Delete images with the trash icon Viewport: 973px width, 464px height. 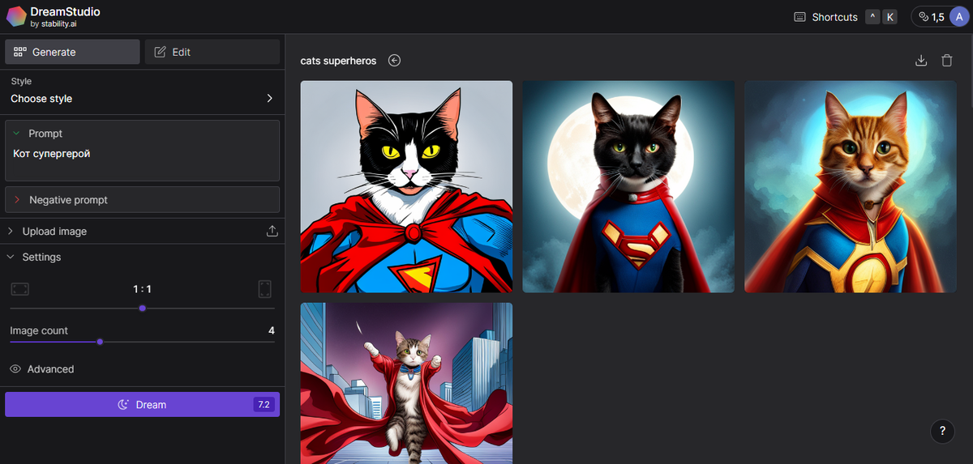pyautogui.click(x=946, y=61)
